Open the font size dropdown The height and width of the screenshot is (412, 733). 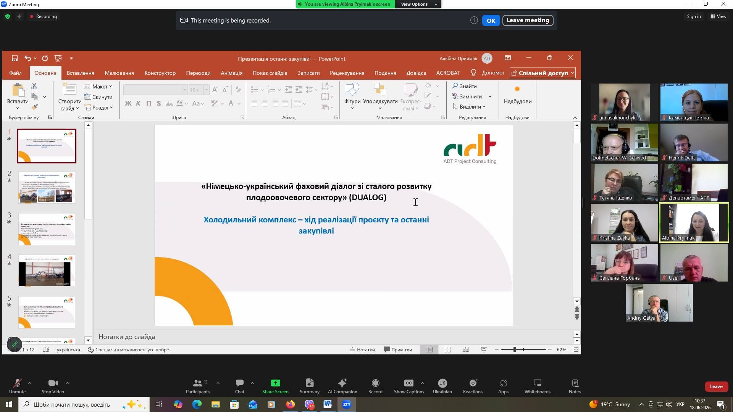tap(206, 90)
